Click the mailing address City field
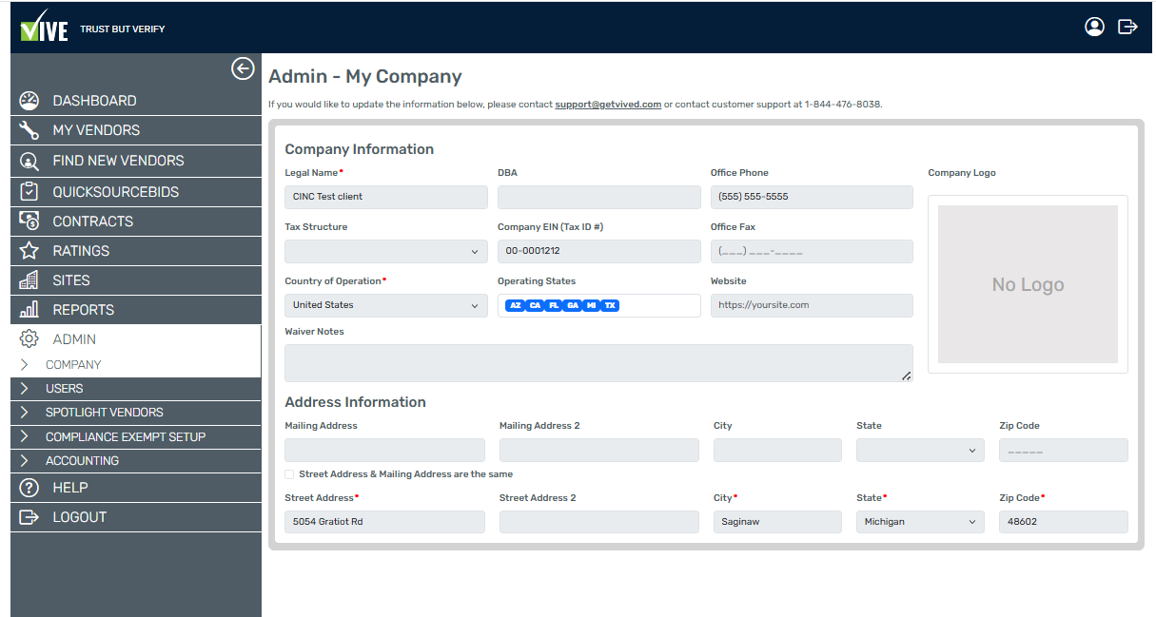The image size is (1156, 617). tap(777, 451)
